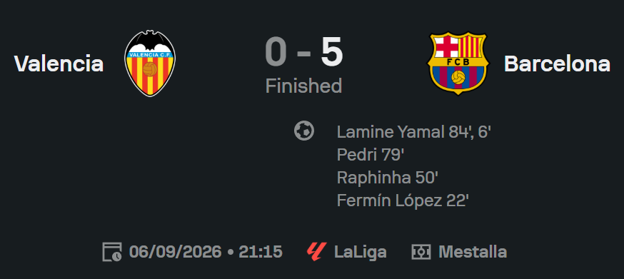Click the calendar clock date icon
This screenshot has height=279, width=624.
pyautogui.click(x=112, y=252)
